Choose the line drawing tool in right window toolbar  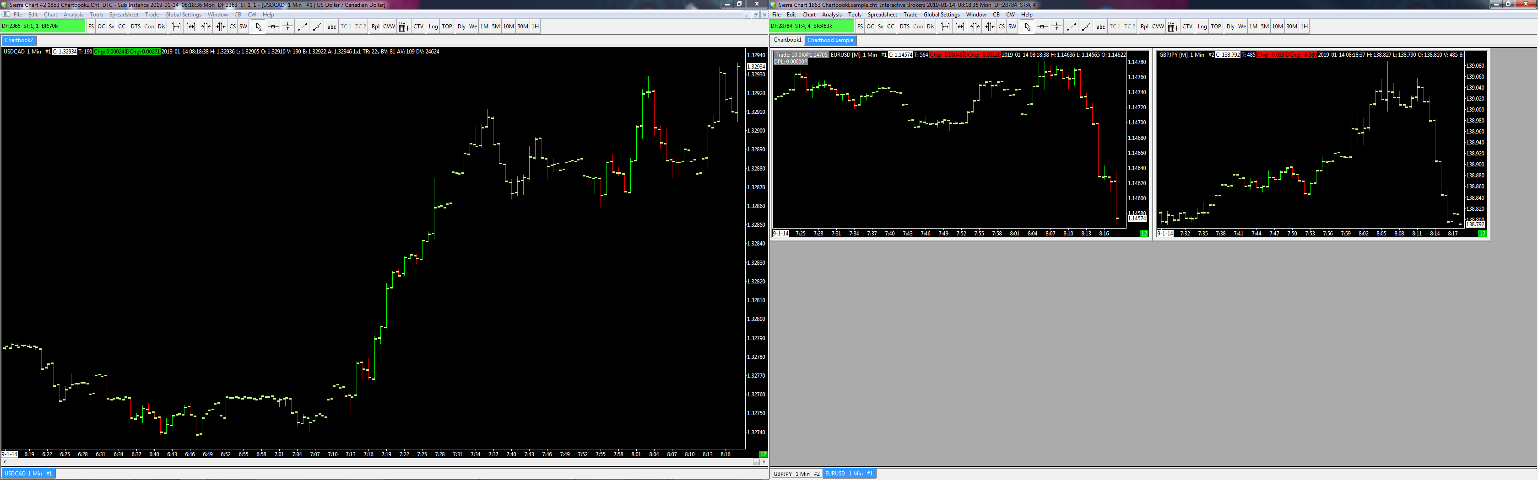coord(1072,26)
